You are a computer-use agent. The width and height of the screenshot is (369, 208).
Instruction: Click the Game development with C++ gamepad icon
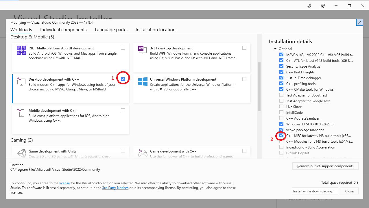tap(143, 153)
